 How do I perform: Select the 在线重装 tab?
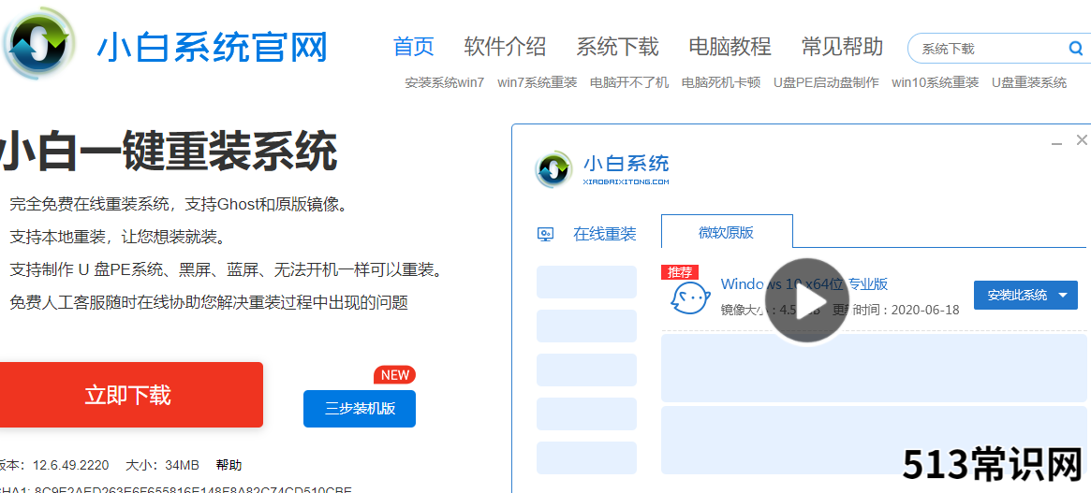605,234
